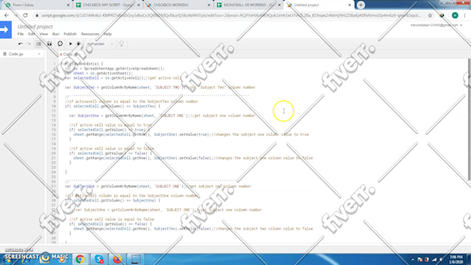Open the Run menu

point(55,34)
